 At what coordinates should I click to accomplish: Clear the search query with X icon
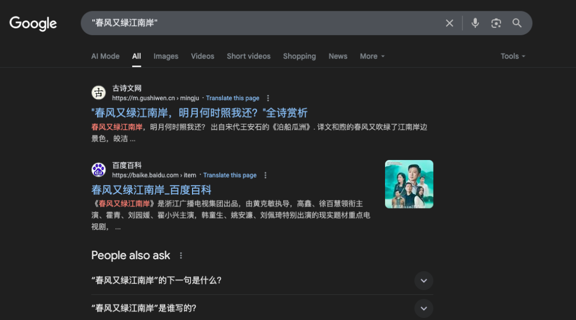(449, 23)
